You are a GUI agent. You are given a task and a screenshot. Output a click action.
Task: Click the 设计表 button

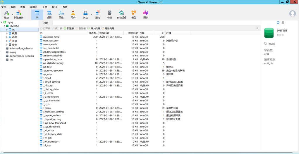pos(57,28)
